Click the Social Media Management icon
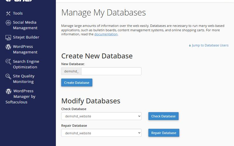The width and height of the screenshot is (234, 146). (x=8, y=23)
